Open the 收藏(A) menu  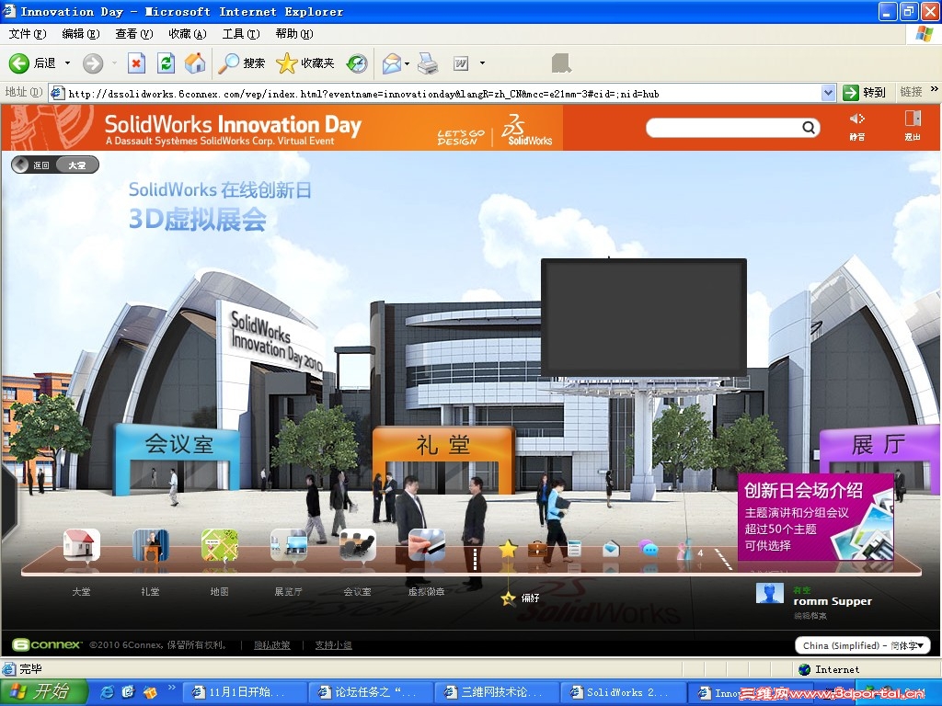[x=188, y=34]
